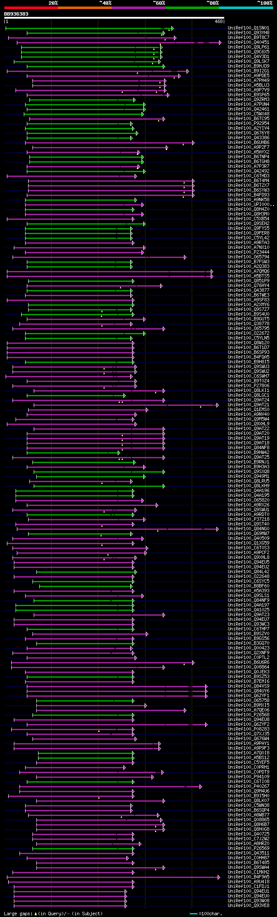
Task: Select the UniRef100_Q8H6B7 label
Action: click(248, 825)
